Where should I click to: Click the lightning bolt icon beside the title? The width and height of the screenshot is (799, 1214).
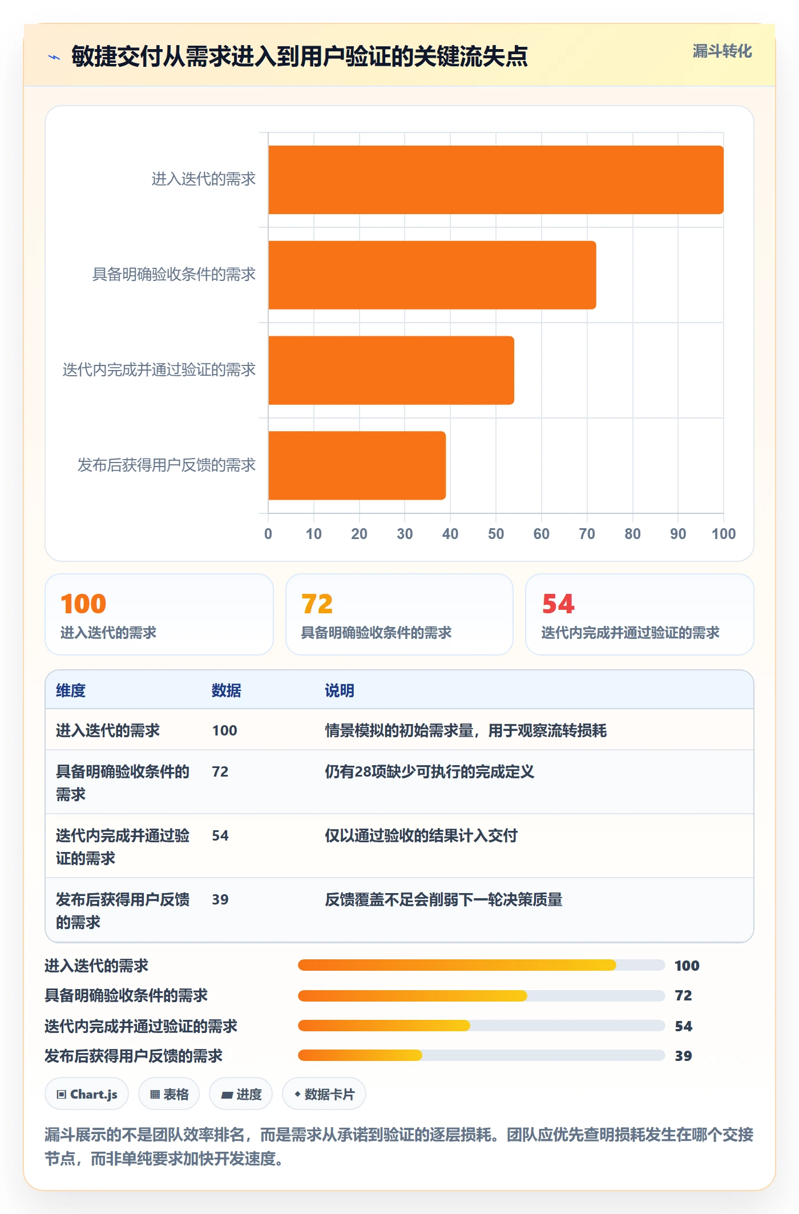[54, 57]
